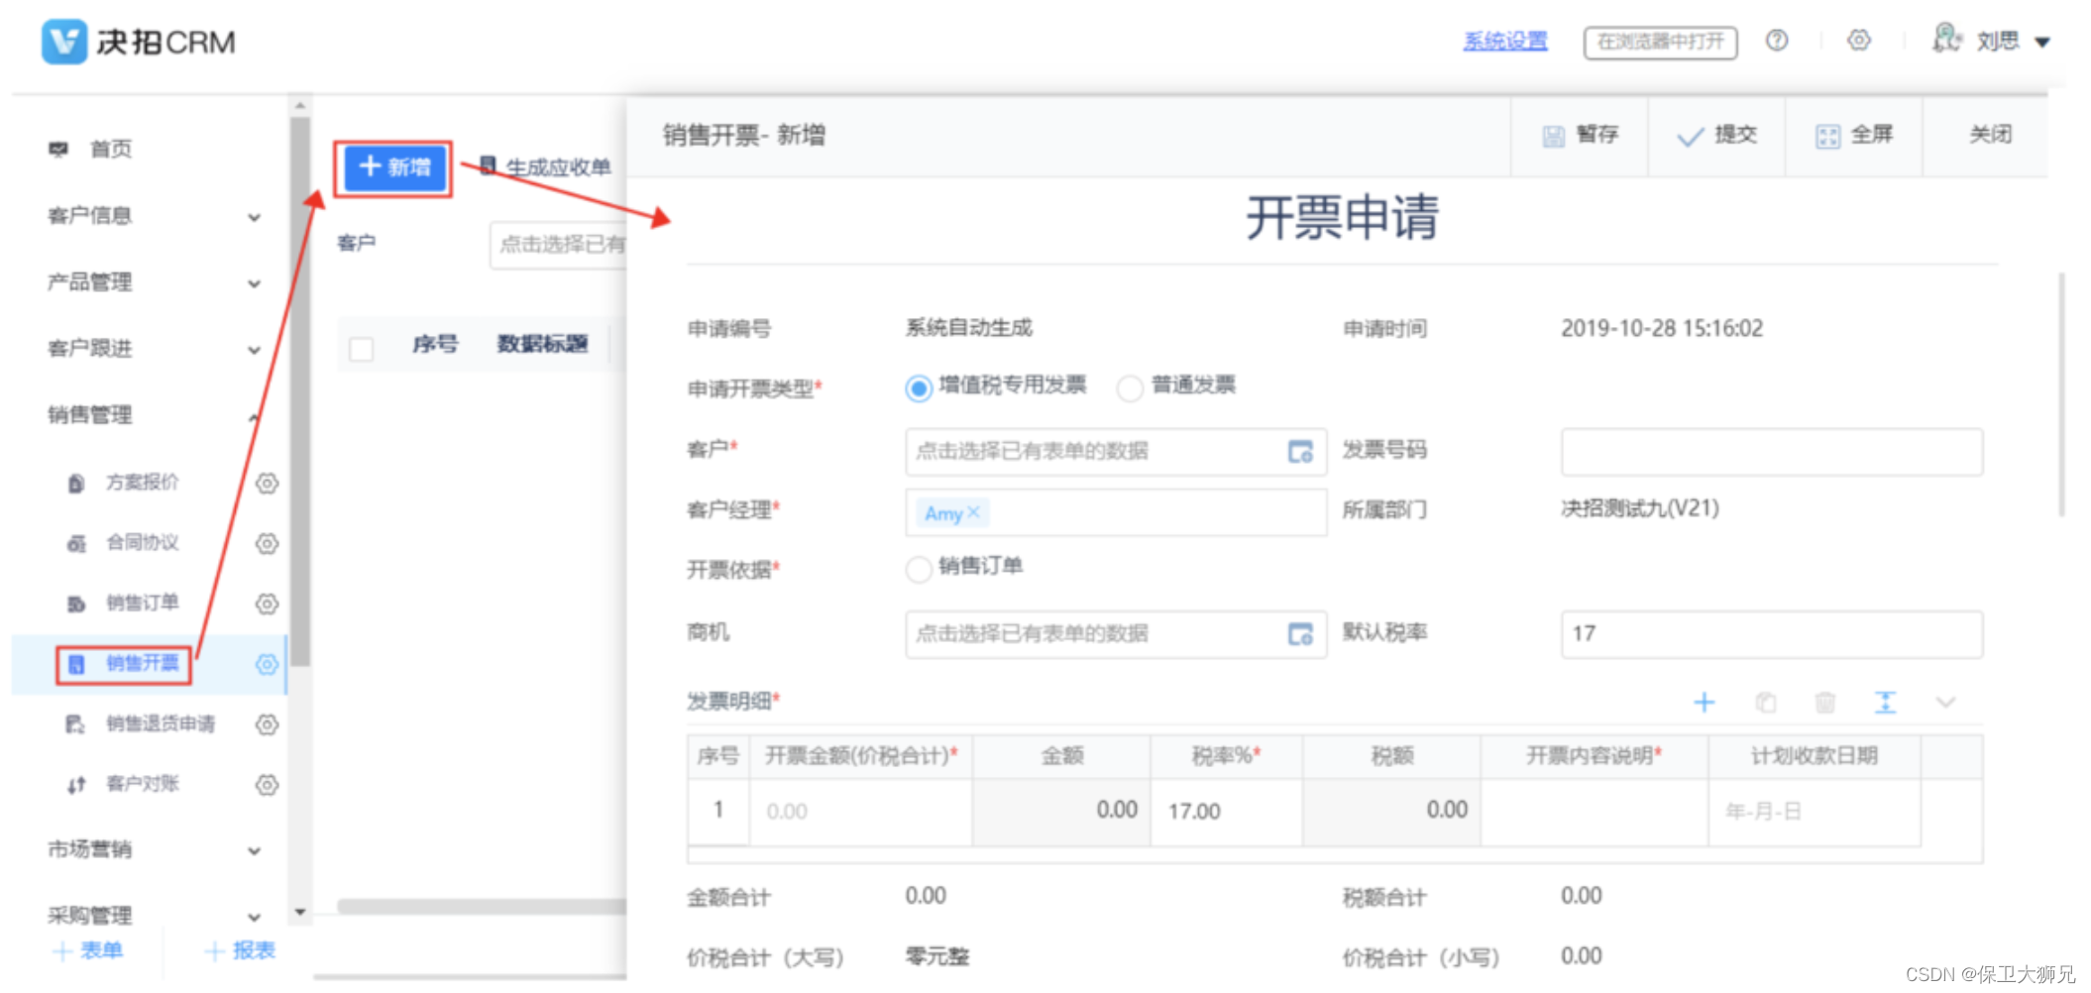Click the expand height icon in 发票明细
The width and height of the screenshot is (2091, 993).
point(1885,703)
